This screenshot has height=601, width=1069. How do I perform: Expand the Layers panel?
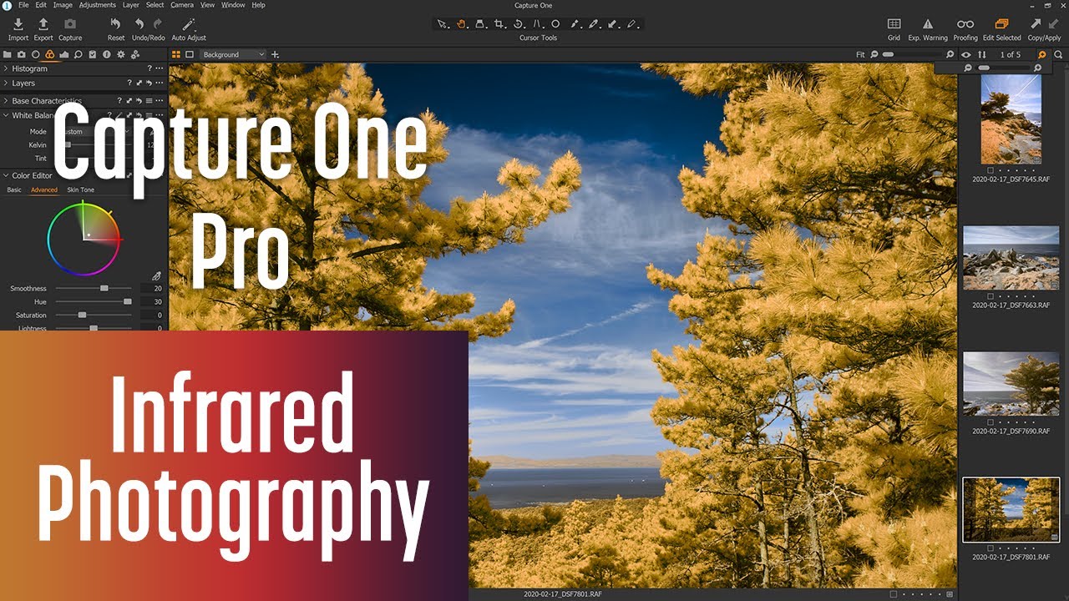pos(6,83)
